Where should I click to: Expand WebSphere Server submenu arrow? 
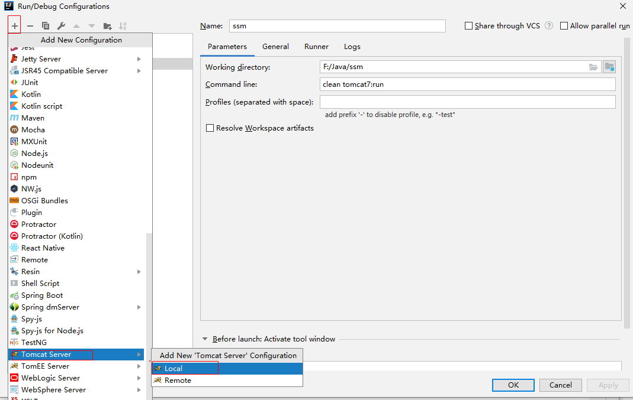pyautogui.click(x=139, y=390)
